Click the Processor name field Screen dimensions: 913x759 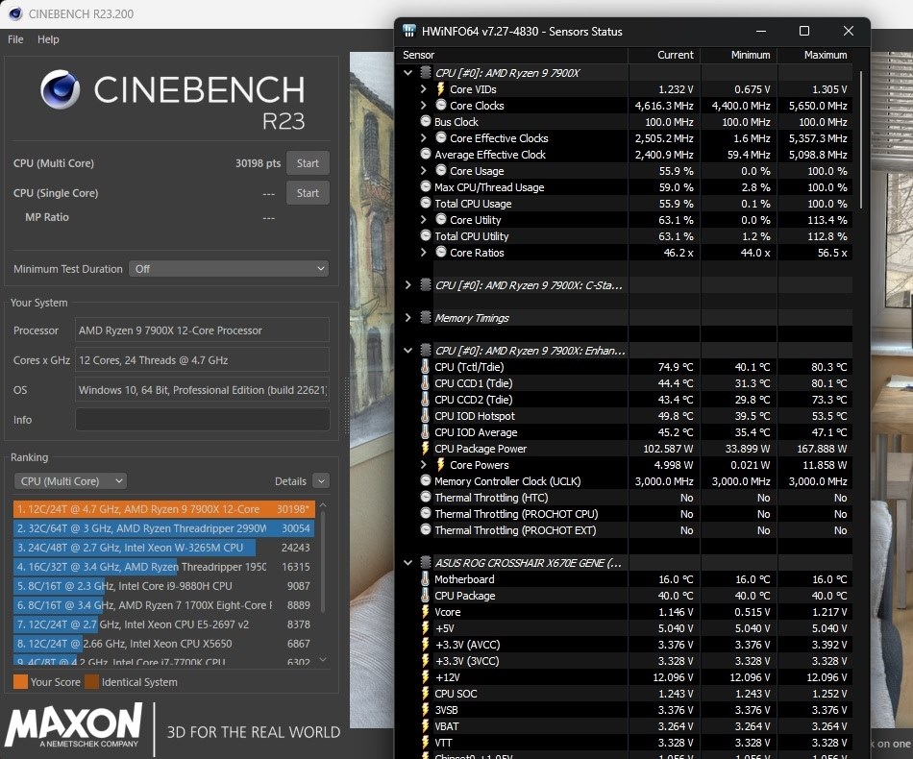coord(202,331)
